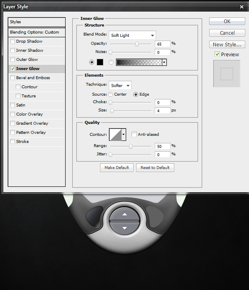Open the Technique Softer dropdown
249x290 pixels.
[x=120, y=85]
